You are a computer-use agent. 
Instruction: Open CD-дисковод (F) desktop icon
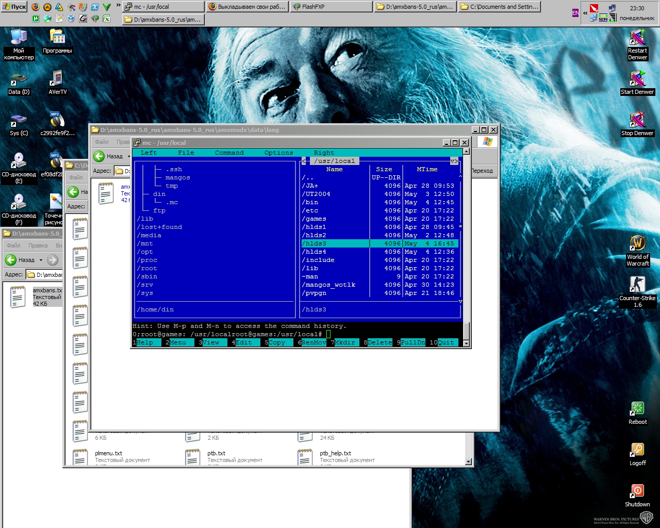pyautogui.click(x=19, y=209)
